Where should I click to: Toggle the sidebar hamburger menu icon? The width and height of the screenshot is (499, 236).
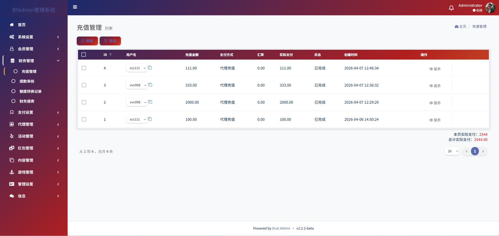coord(75,7)
